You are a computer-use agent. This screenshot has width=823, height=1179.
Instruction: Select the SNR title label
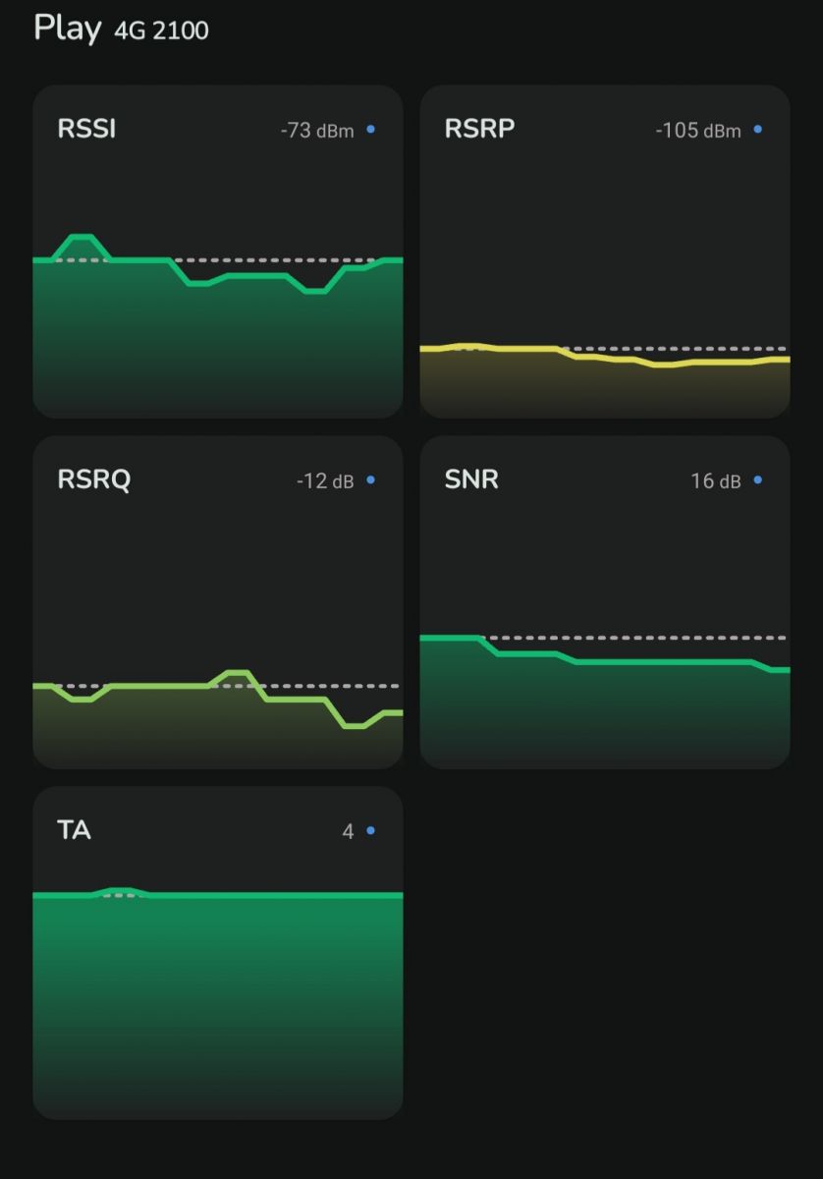[x=471, y=479]
